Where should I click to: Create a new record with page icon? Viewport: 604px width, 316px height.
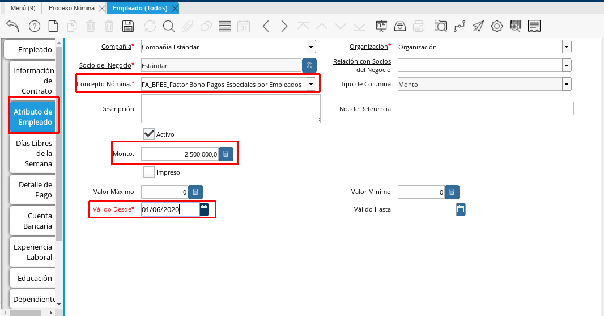[x=53, y=26]
